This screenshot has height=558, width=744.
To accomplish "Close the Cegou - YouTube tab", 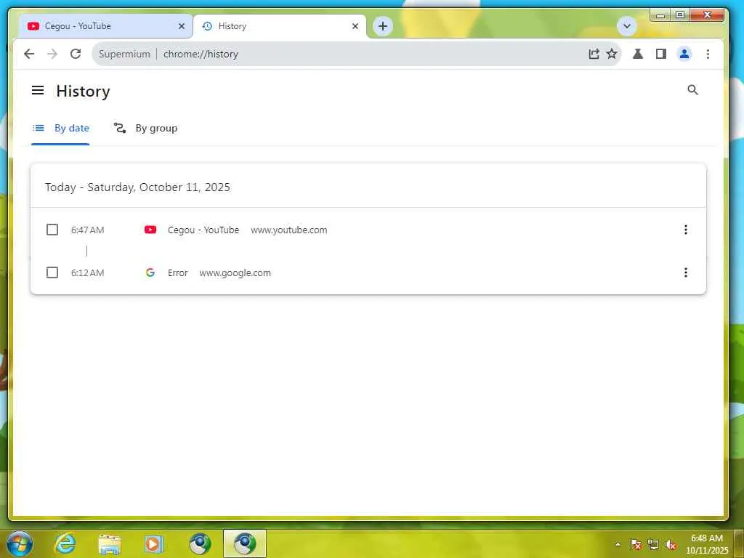I will click(181, 26).
